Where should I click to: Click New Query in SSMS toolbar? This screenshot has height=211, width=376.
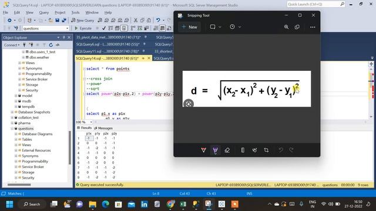[x=83, y=21]
